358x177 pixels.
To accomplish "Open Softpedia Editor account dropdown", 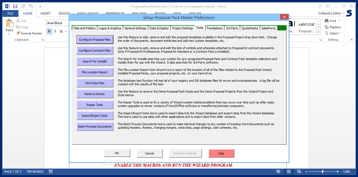I will [331, 13].
